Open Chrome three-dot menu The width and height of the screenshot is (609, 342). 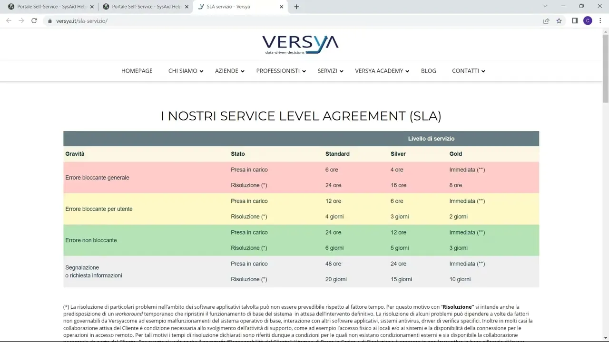pos(600,21)
